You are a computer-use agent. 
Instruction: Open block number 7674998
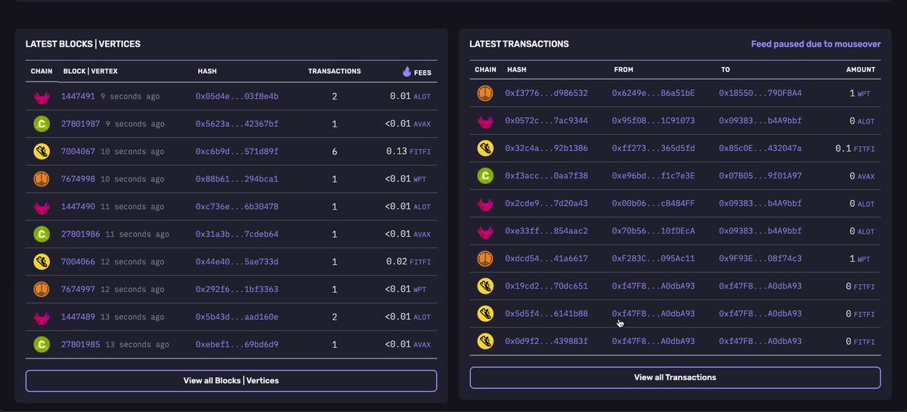click(x=78, y=179)
